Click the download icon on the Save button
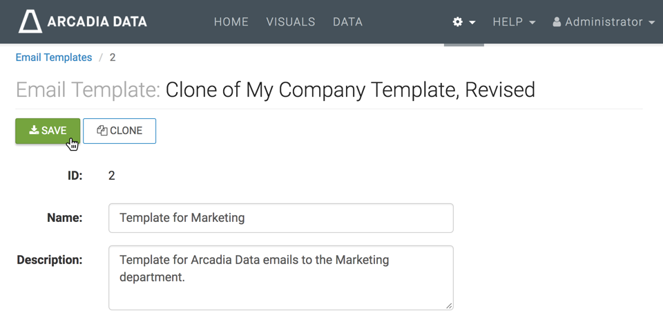Image resolution: width=663 pixels, height=318 pixels. click(x=34, y=131)
